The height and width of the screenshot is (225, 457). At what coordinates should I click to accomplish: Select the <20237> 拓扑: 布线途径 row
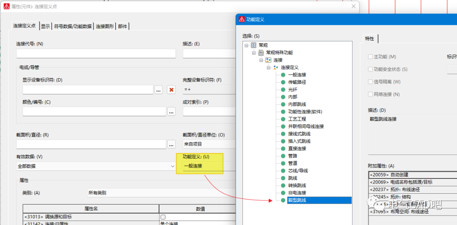(x=413, y=189)
